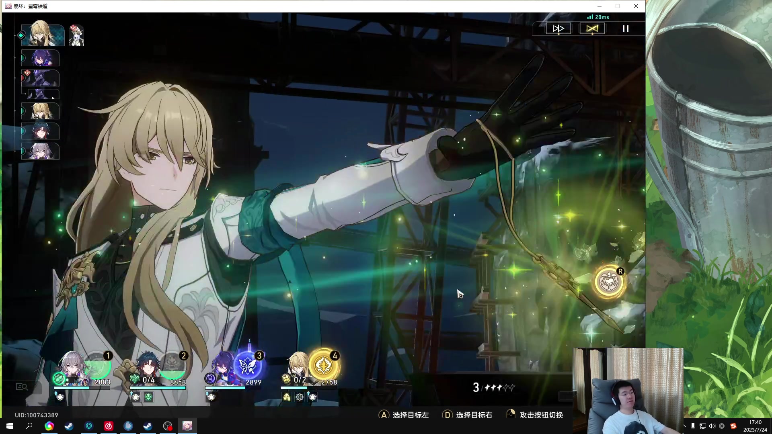Click the teal diamond current-turn marker

[21, 35]
